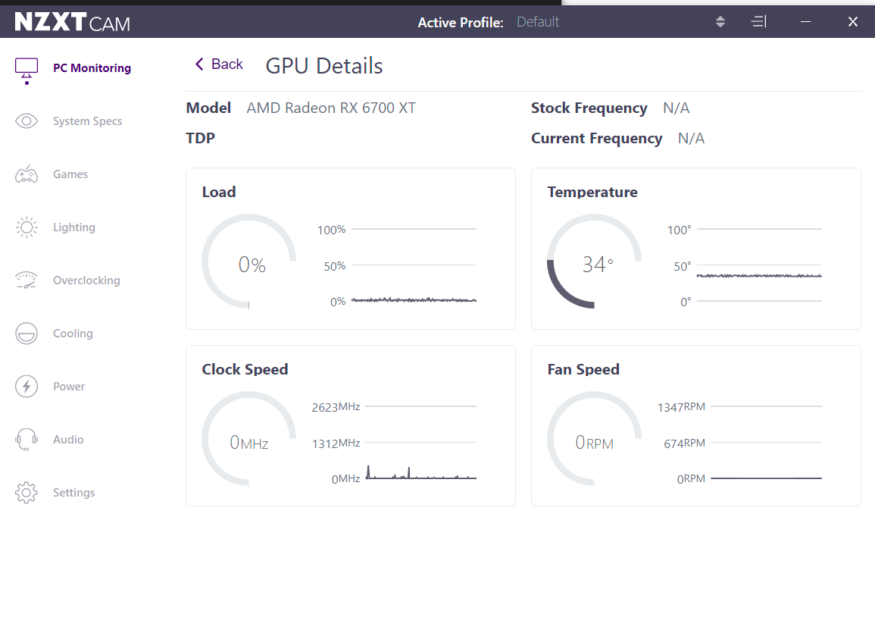Viewport: 875px width, 630px height.
Task: Select Overclocking in the sidebar
Action: click(x=86, y=281)
